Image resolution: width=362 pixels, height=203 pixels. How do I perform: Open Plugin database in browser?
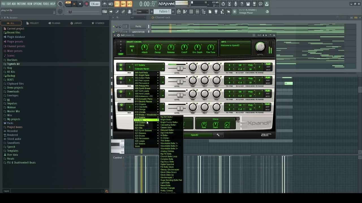pos(16,37)
